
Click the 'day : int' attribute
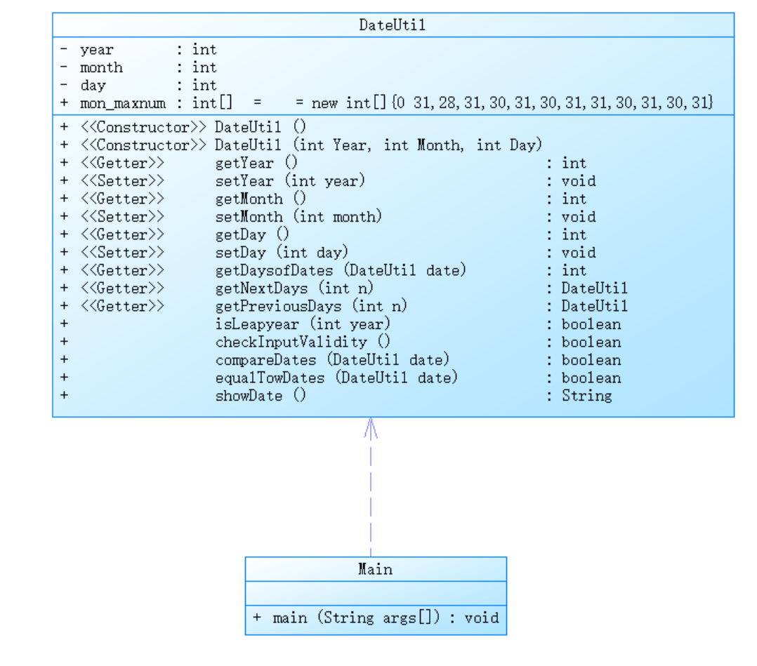coord(138,85)
